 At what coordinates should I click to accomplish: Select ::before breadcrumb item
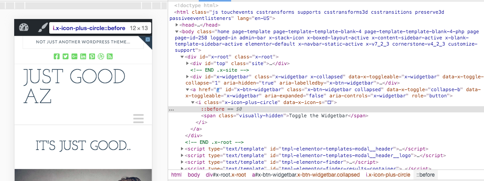click(x=425, y=175)
